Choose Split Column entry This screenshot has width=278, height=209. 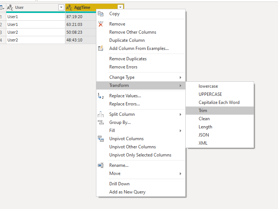141,114
